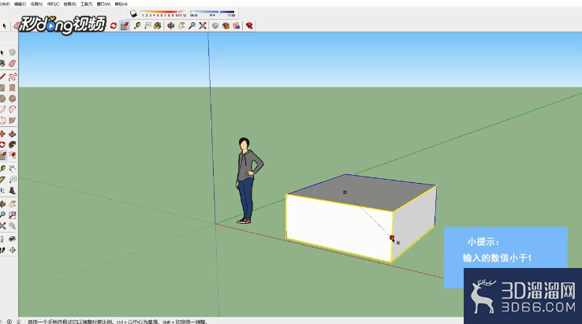Select the Orbit tool in top toolbar
The height and width of the screenshot is (324, 582).
tap(171, 25)
